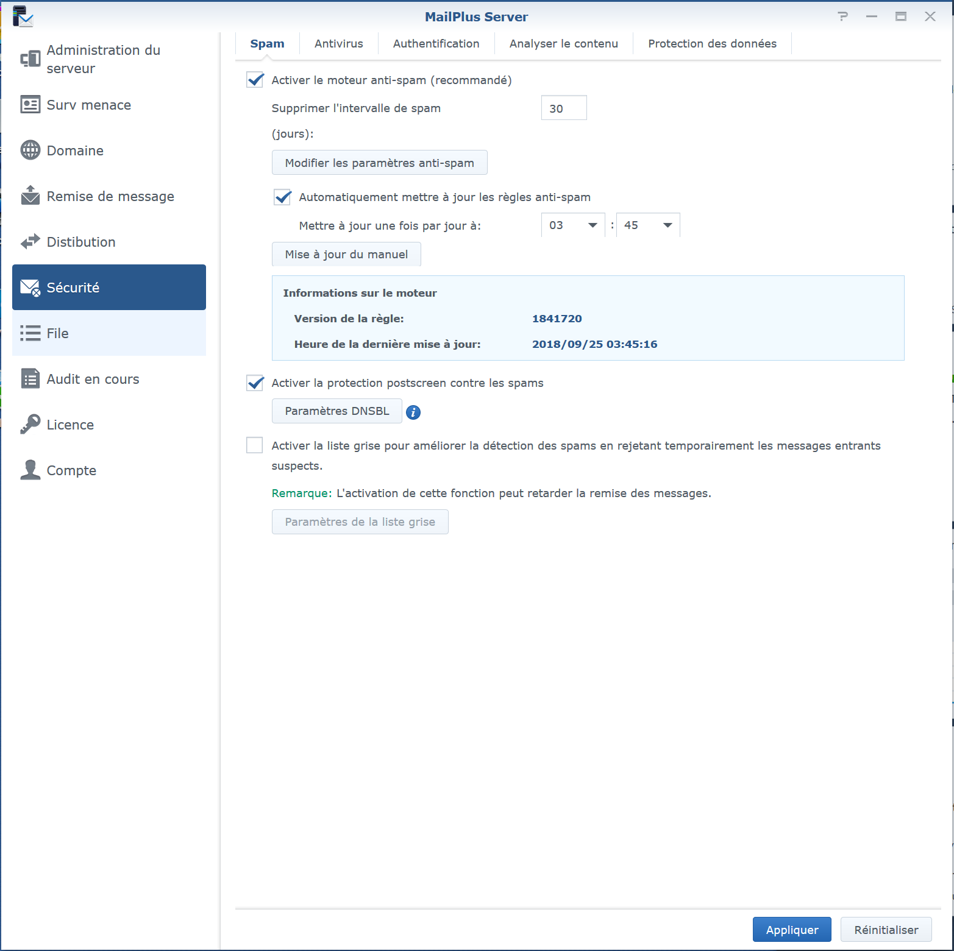Image resolution: width=954 pixels, height=951 pixels.
Task: Open the Administration du serveur icon
Action: [x=30, y=59]
